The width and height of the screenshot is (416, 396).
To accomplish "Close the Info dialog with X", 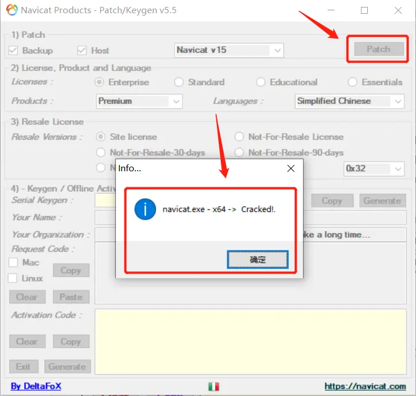I will tap(291, 168).
